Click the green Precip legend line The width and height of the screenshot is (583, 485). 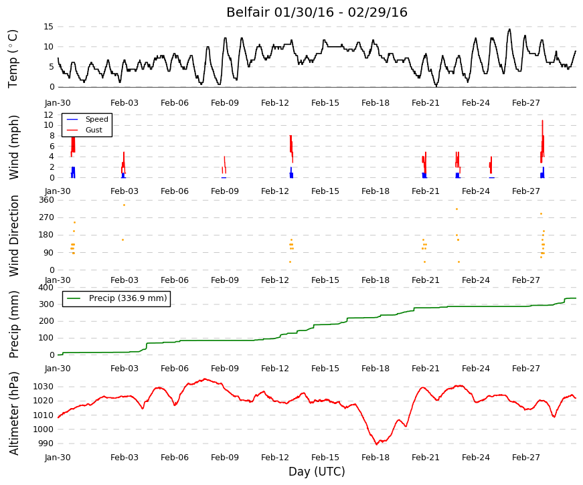pos(74,298)
